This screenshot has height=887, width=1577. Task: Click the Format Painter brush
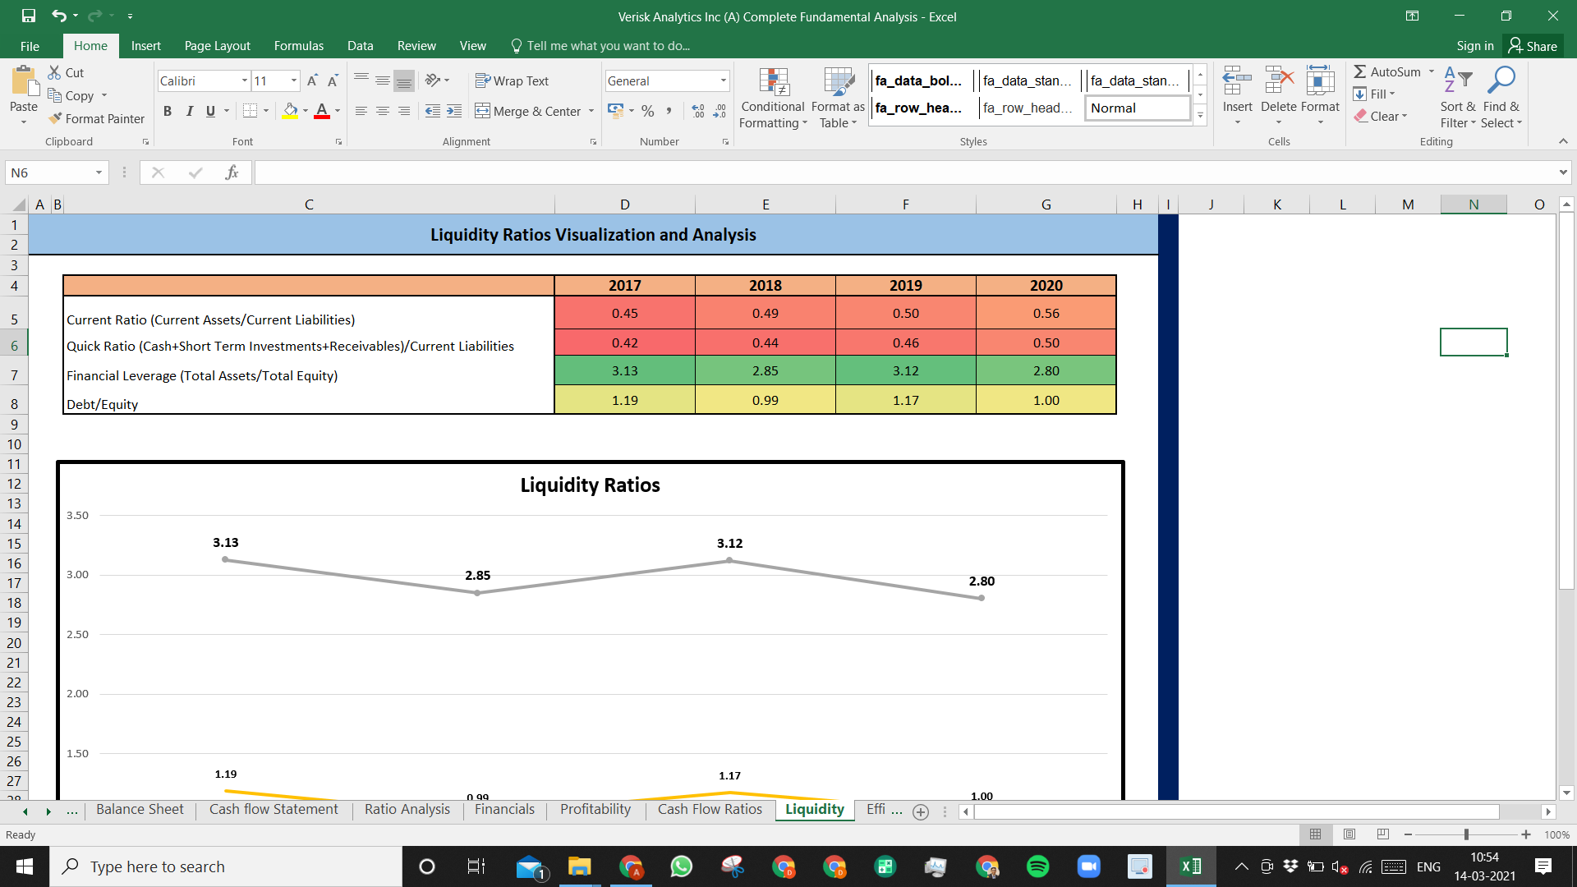pos(55,118)
